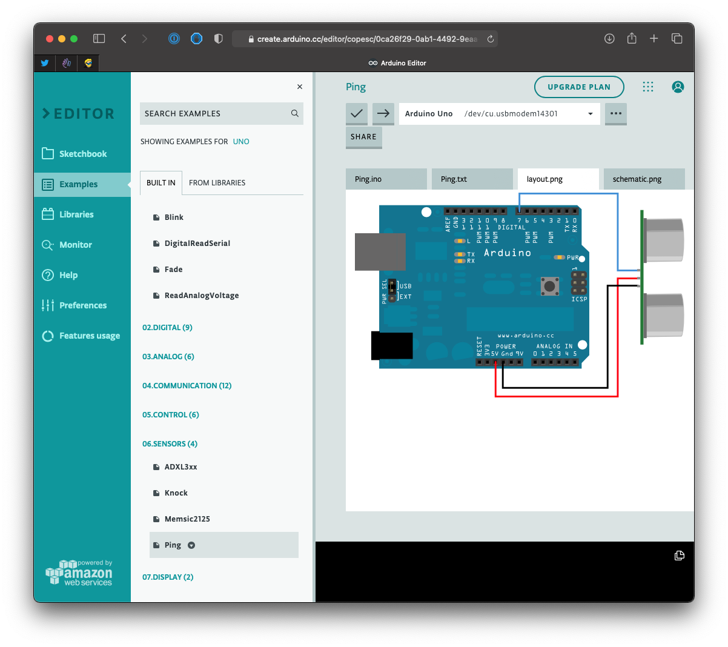Viewport: 728px width, 647px height.
Task: Click the Upload arrow button
Action: 383,113
